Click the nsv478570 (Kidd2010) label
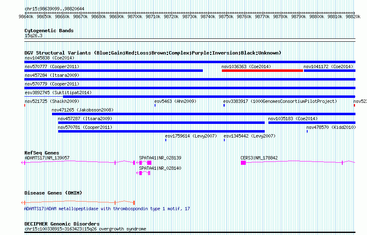Viewport: 367px width, 235px height. 331,127
